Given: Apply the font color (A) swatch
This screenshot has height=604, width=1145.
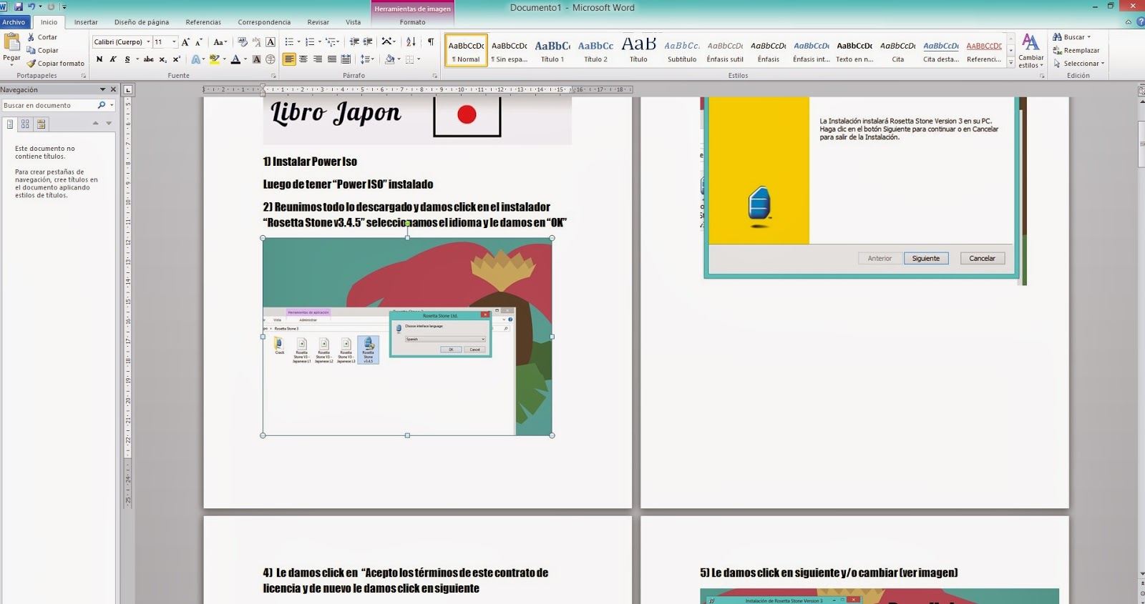Looking at the screenshot, I should (235, 59).
